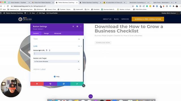Switch to the Grace Gardens - Flywheel tab
This screenshot has width=181, height=101.
(18, 3)
